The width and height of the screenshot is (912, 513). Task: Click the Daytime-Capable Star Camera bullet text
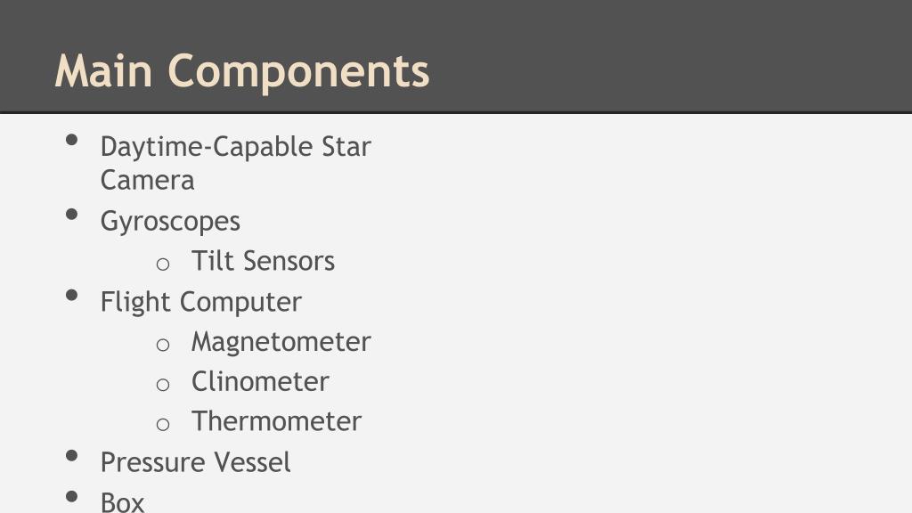(235, 163)
